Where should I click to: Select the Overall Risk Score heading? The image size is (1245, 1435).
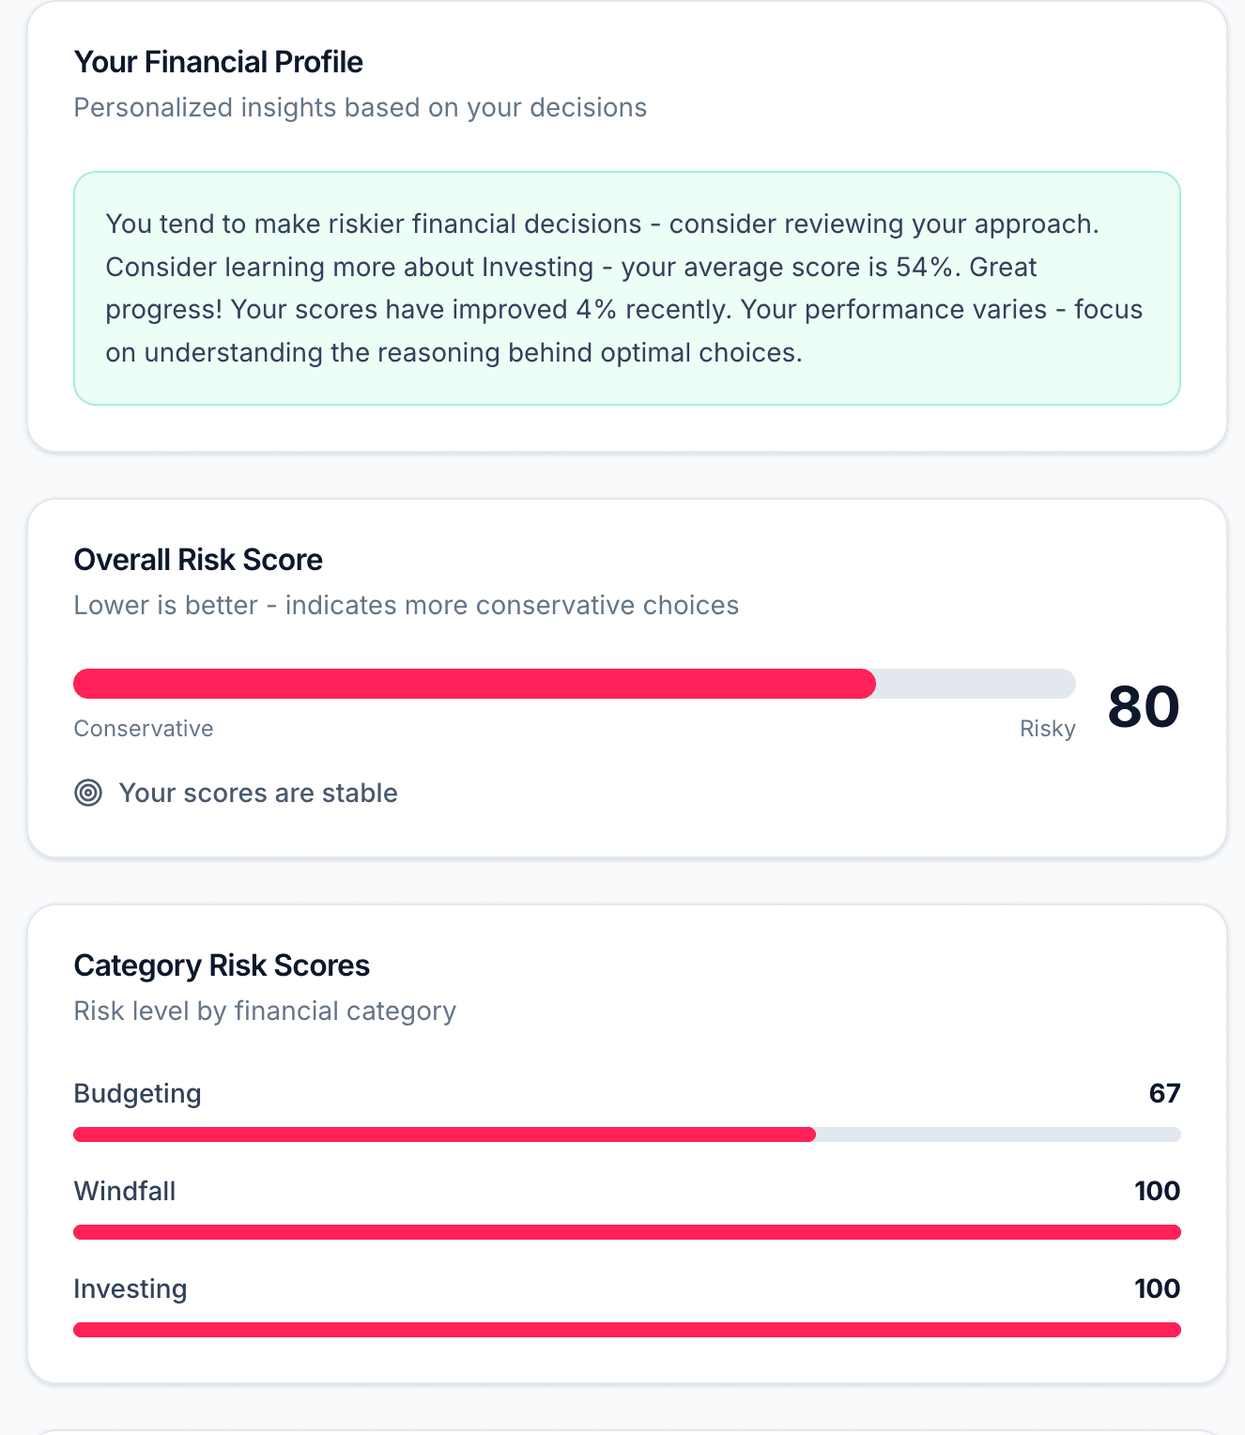pos(198,560)
